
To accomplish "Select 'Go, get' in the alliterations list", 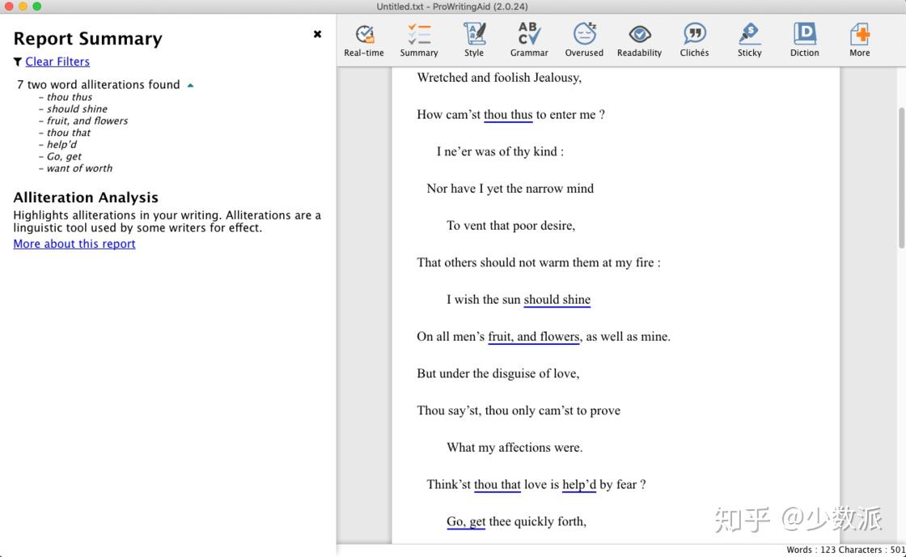I will coord(64,156).
